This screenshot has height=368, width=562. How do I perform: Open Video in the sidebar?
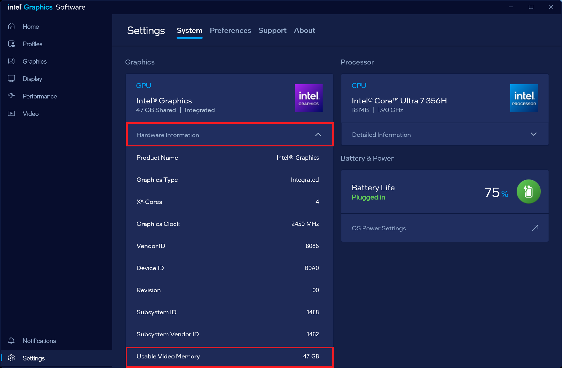pyautogui.click(x=56, y=114)
